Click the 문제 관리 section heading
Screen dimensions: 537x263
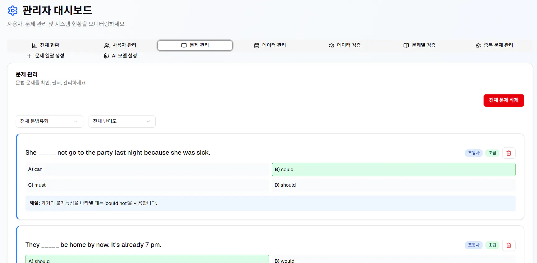tap(27, 75)
